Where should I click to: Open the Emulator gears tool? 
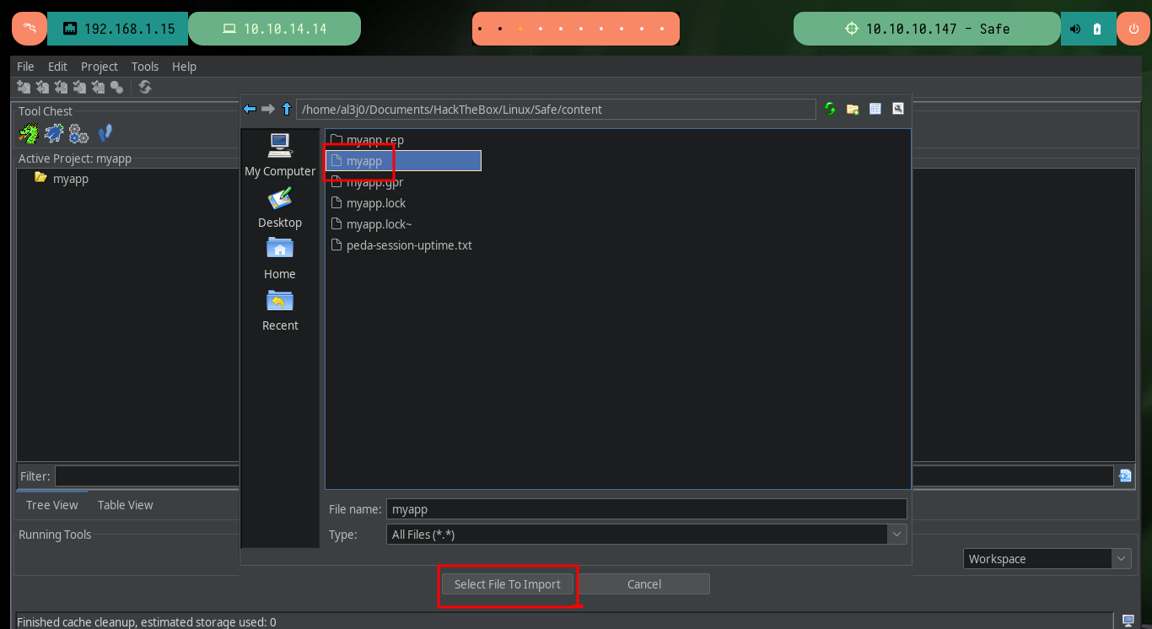[79, 133]
